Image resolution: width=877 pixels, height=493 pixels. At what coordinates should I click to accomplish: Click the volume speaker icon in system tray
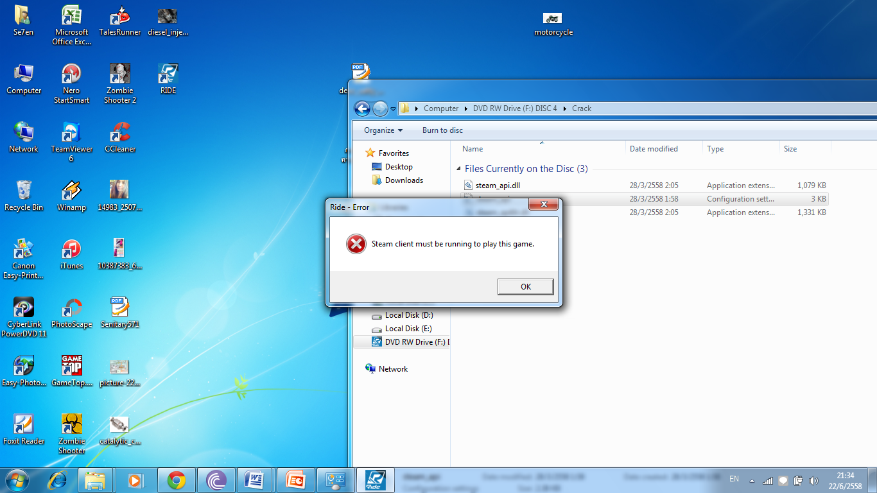coord(814,480)
